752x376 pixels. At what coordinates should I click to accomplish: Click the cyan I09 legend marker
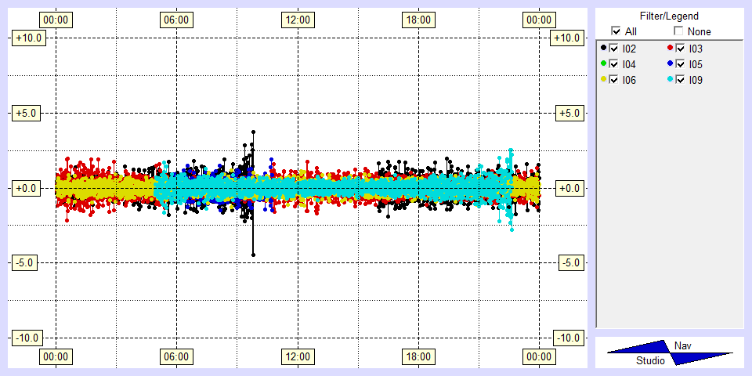point(670,80)
